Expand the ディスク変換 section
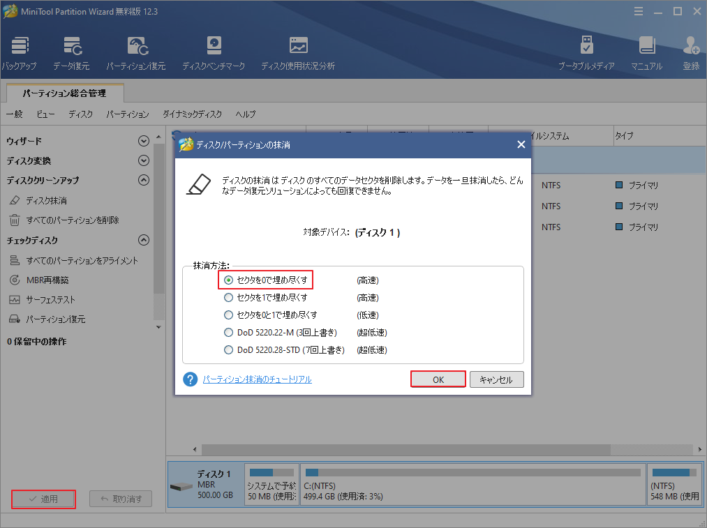The width and height of the screenshot is (707, 528). coord(143,160)
